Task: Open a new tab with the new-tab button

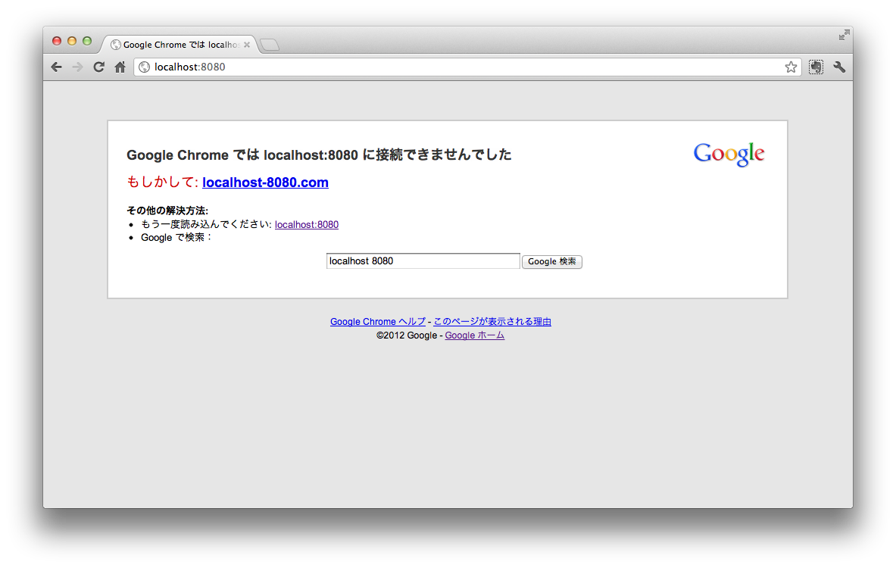Action: (x=270, y=45)
